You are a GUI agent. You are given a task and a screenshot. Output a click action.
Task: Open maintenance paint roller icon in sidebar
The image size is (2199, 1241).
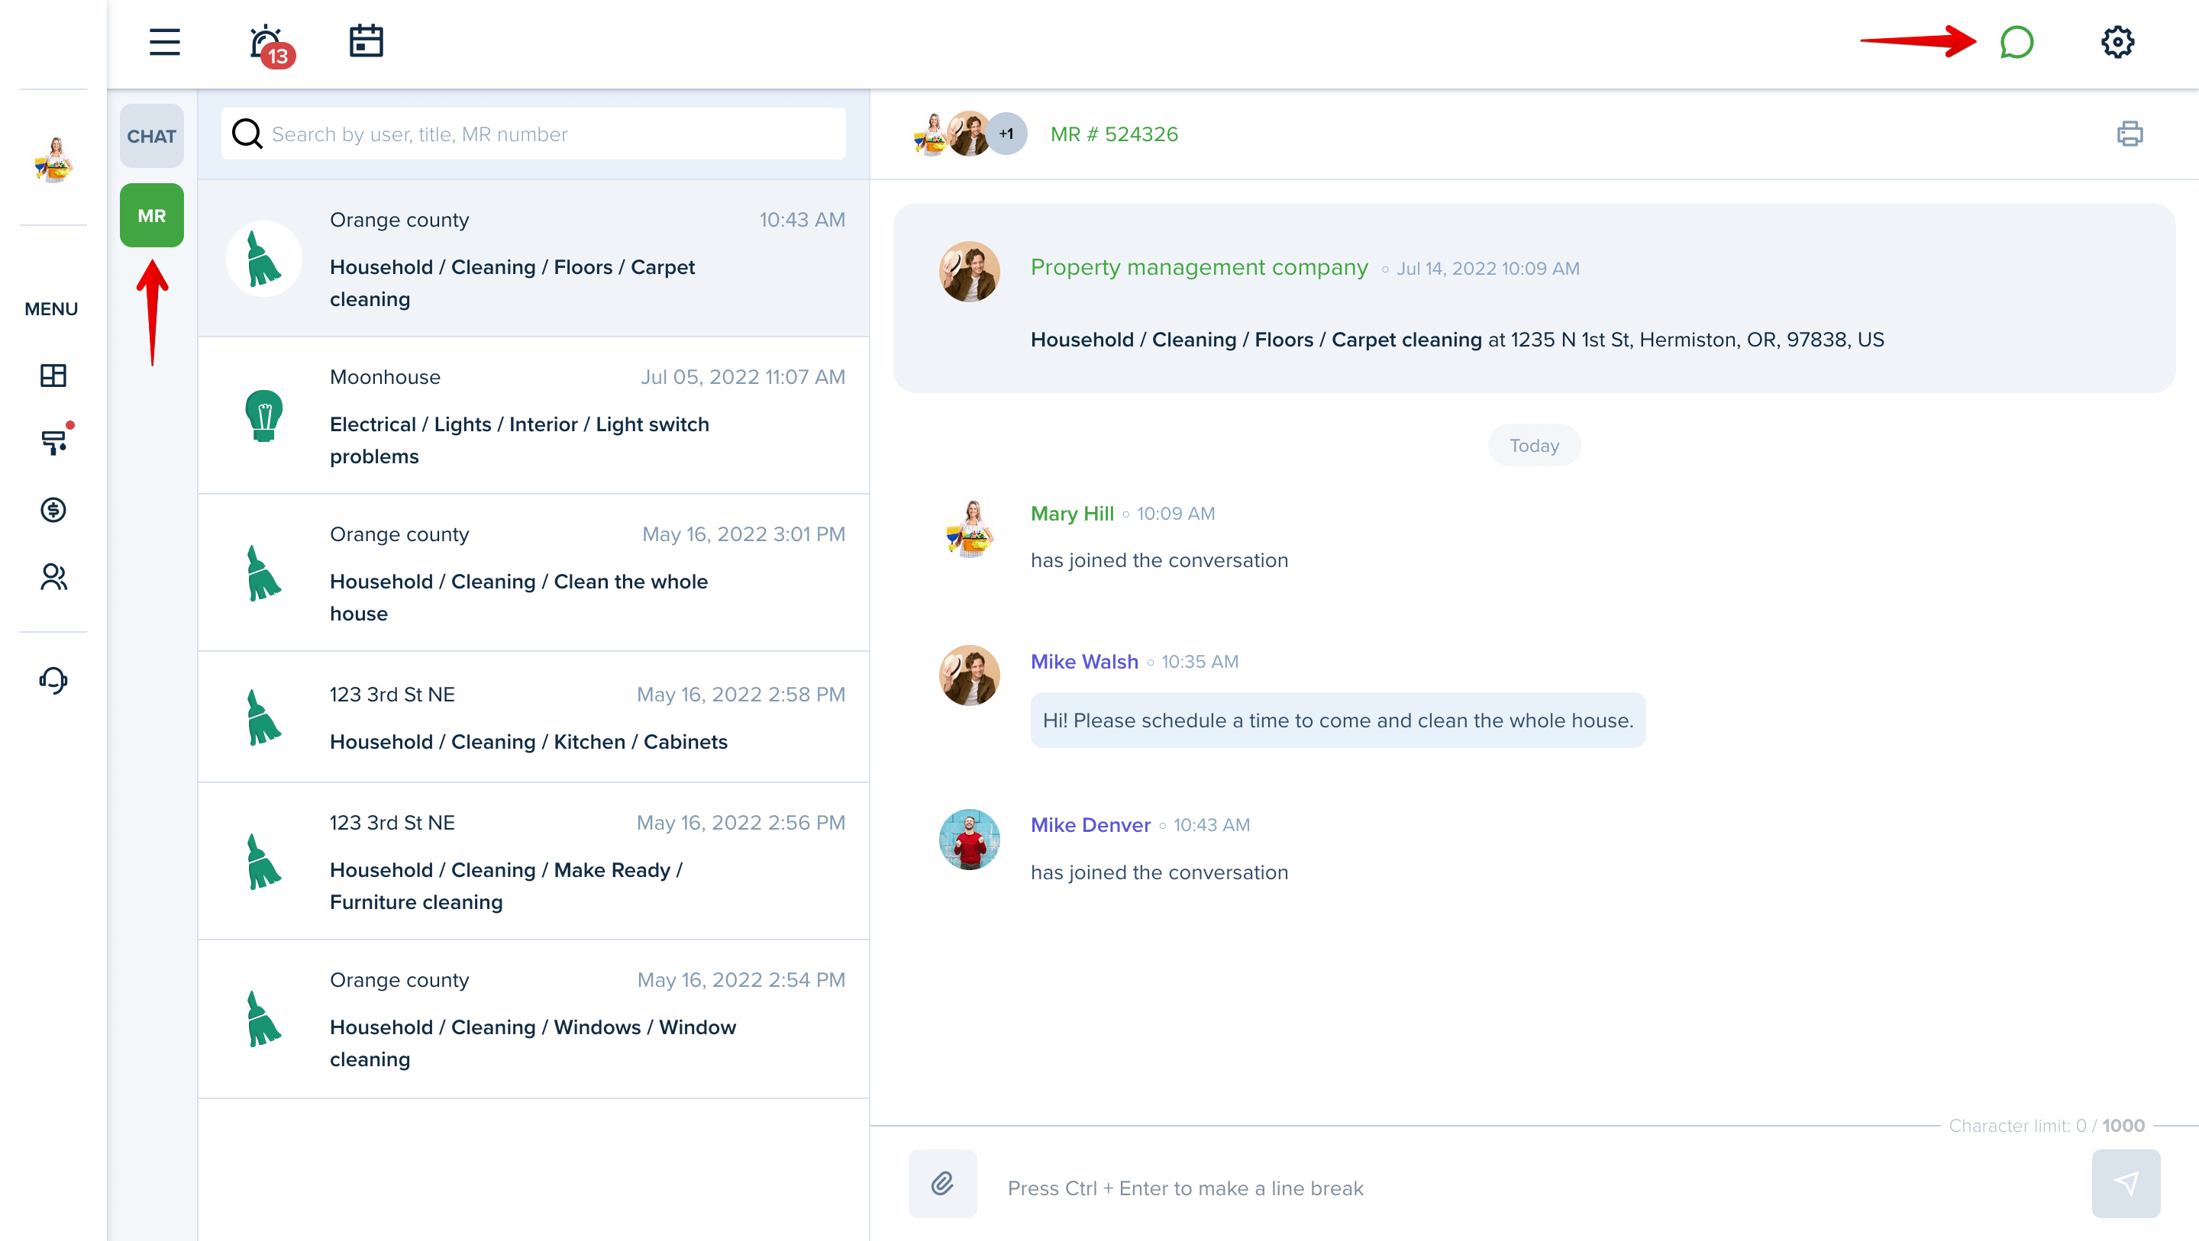coord(56,440)
